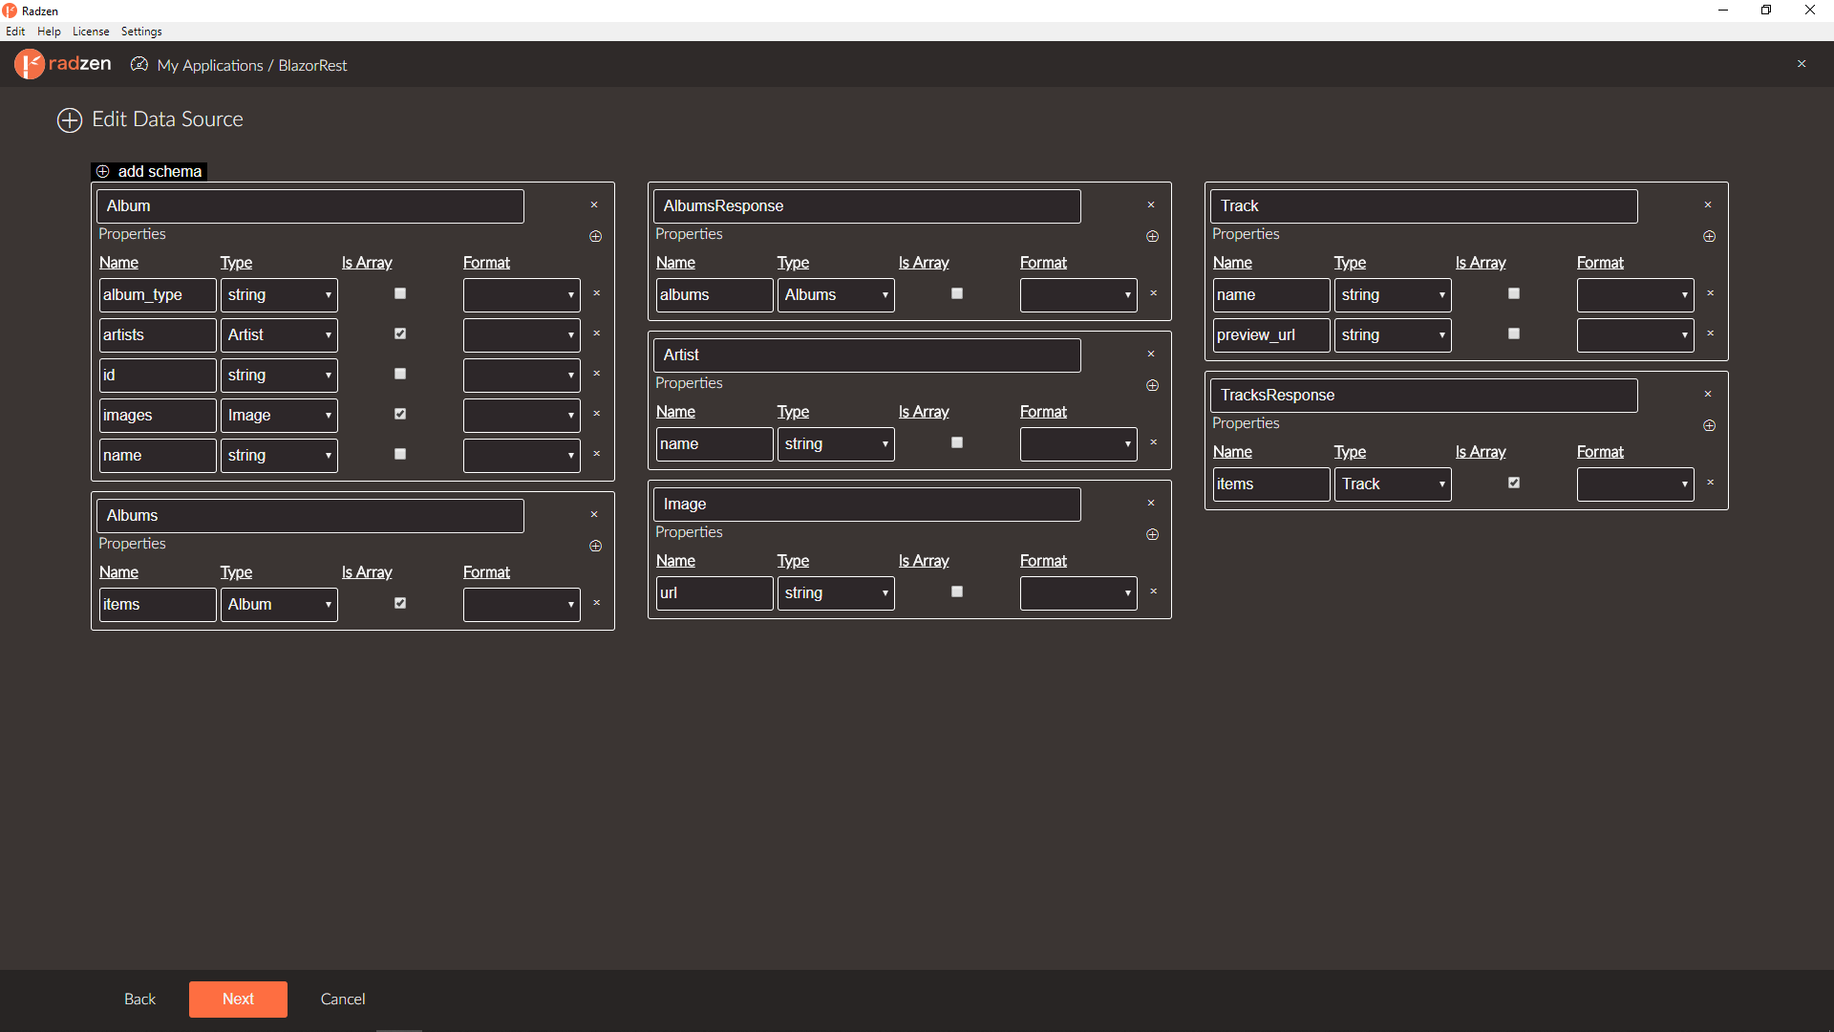The image size is (1834, 1032).
Task: Delete the url property row
Action: (1154, 591)
